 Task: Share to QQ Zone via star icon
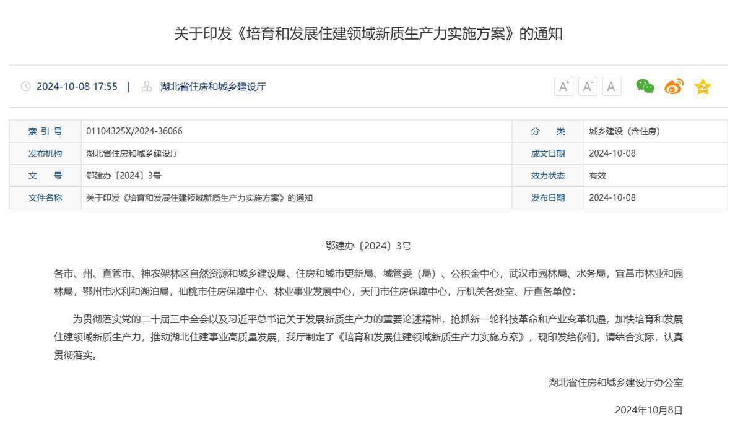(x=703, y=87)
